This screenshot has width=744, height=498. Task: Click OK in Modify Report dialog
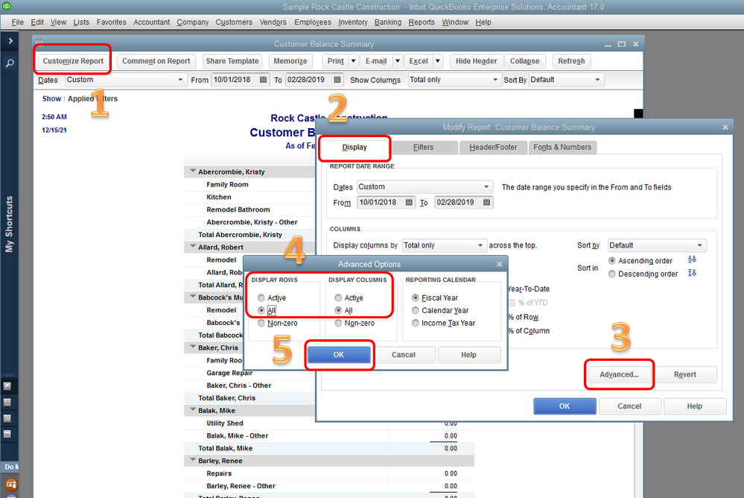(565, 406)
